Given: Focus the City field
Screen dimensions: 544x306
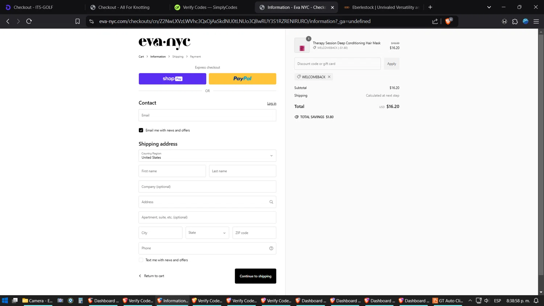Looking at the screenshot, I should [x=160, y=233].
